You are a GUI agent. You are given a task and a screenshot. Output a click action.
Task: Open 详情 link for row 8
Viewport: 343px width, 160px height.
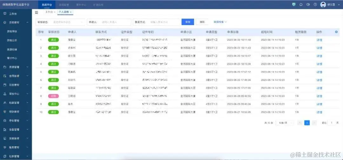pyautogui.click(x=319, y=96)
